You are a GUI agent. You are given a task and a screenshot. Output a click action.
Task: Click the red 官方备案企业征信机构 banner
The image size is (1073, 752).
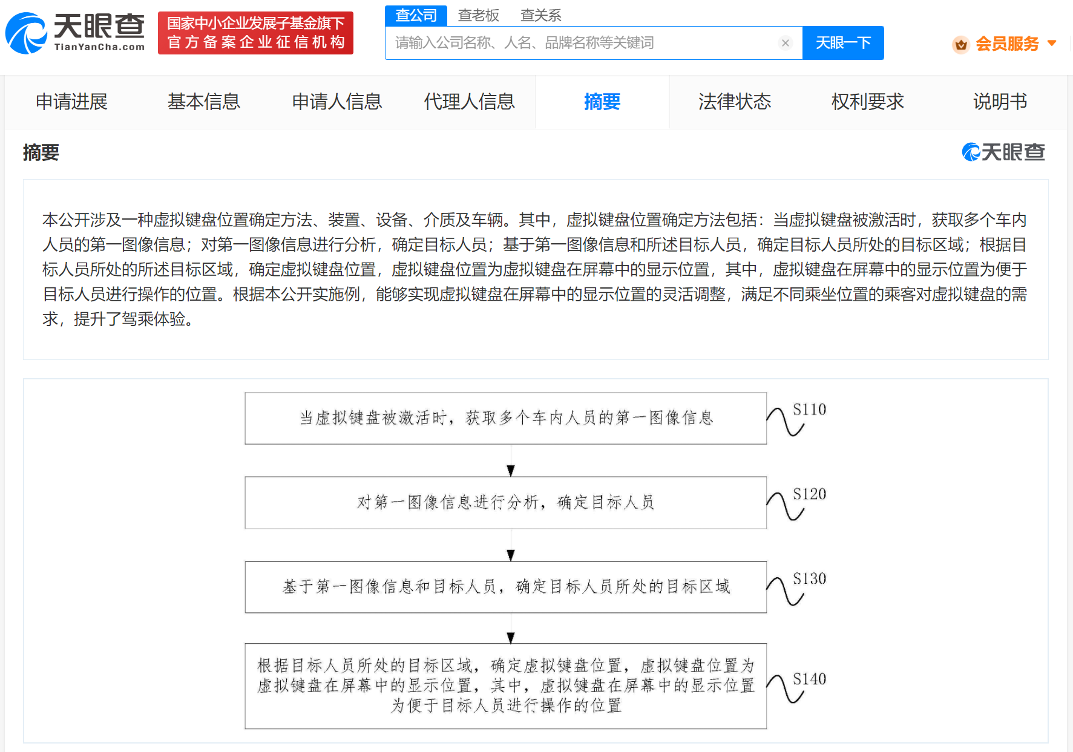tap(255, 33)
